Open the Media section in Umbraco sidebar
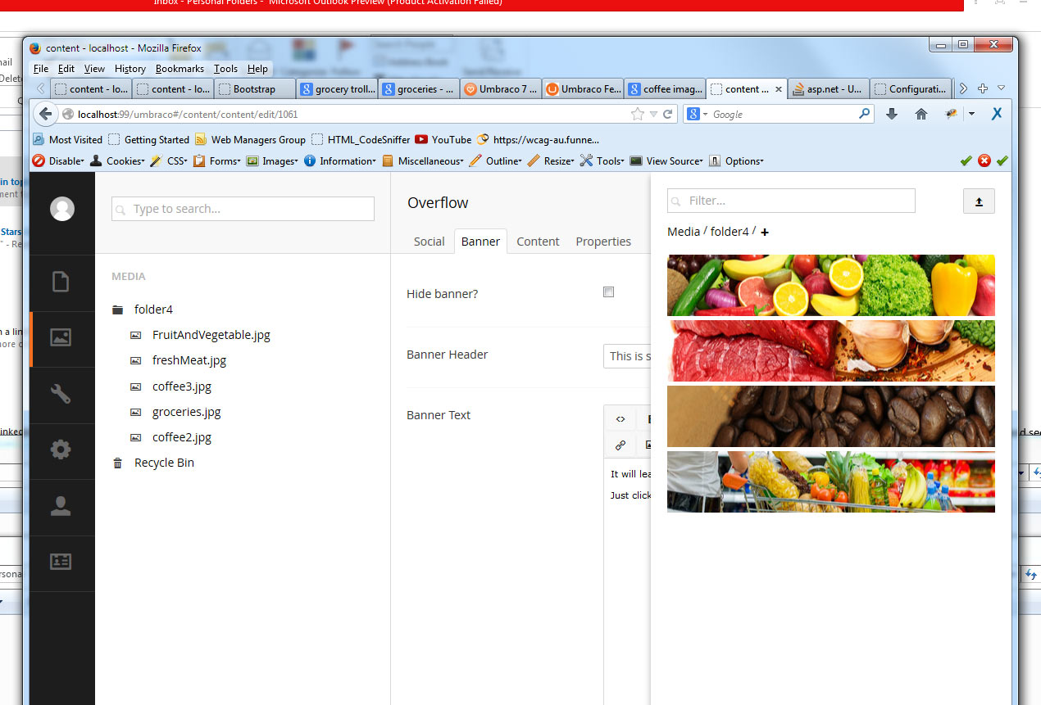Screen dimensions: 1041x705 point(61,337)
